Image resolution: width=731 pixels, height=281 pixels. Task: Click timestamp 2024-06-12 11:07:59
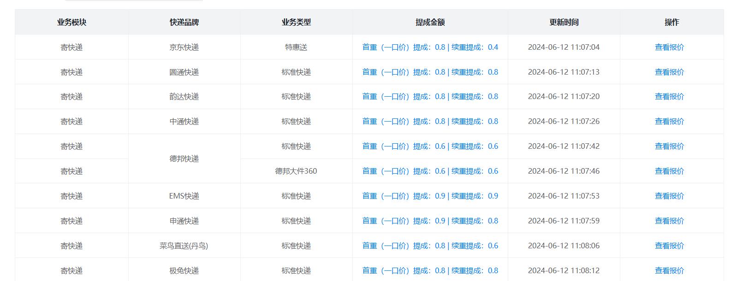[x=564, y=221]
